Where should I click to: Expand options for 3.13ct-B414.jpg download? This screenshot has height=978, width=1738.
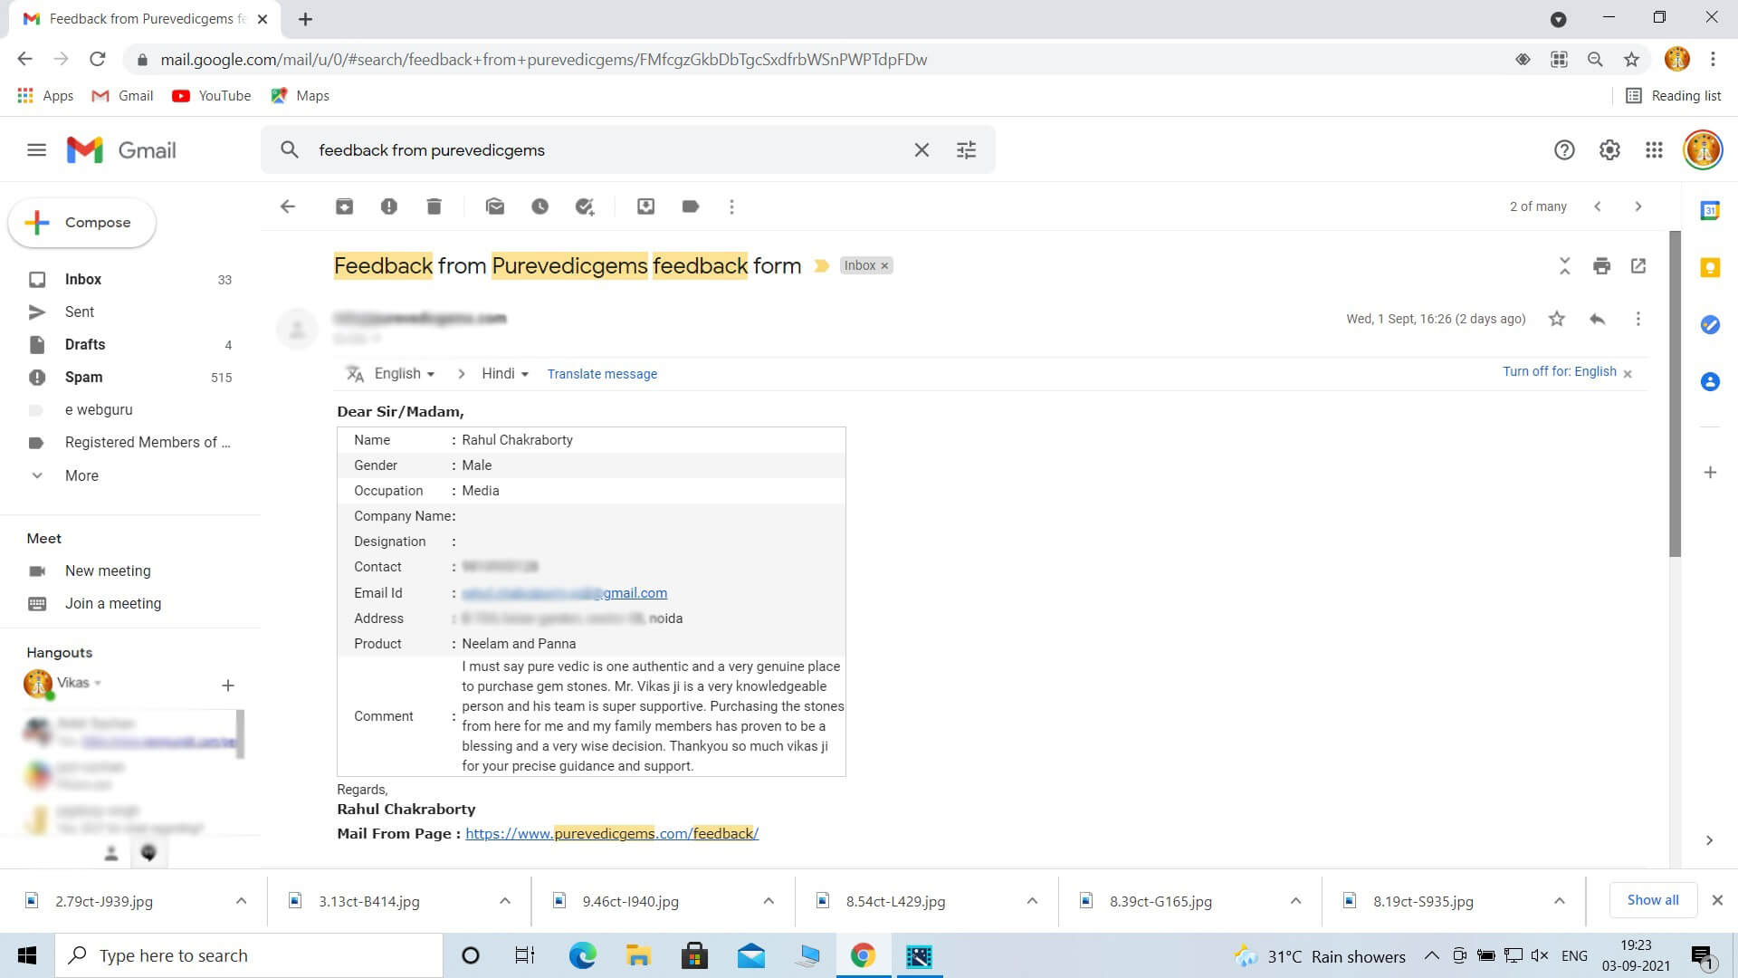tap(505, 901)
